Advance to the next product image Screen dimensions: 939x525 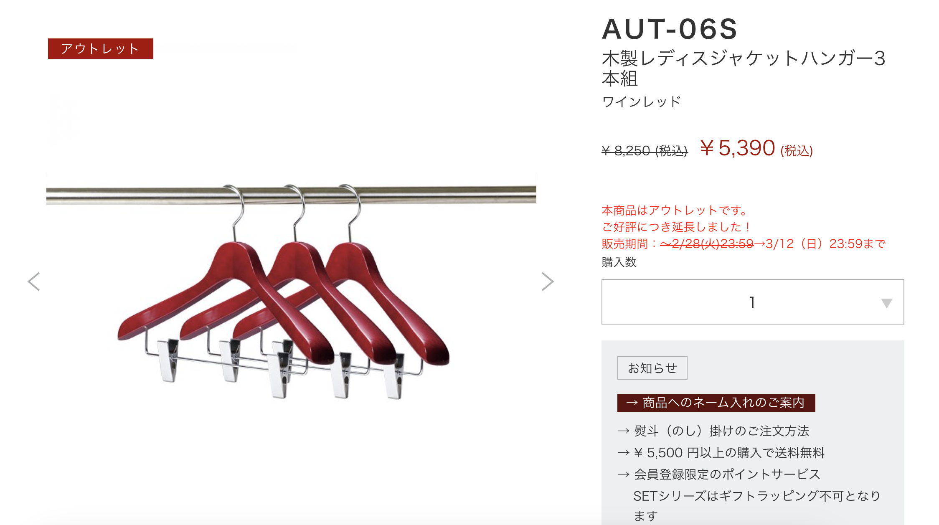click(x=547, y=282)
